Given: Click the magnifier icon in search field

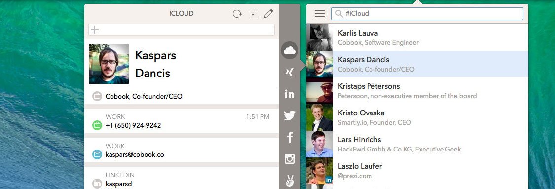Looking at the screenshot, I should (339, 14).
